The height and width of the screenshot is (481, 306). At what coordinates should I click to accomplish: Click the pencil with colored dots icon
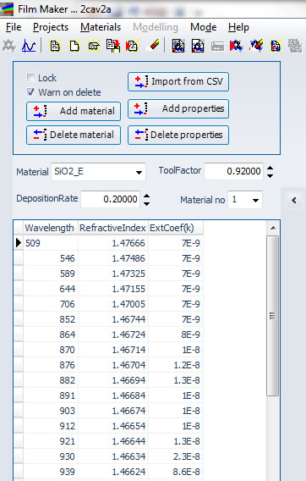tap(256, 46)
